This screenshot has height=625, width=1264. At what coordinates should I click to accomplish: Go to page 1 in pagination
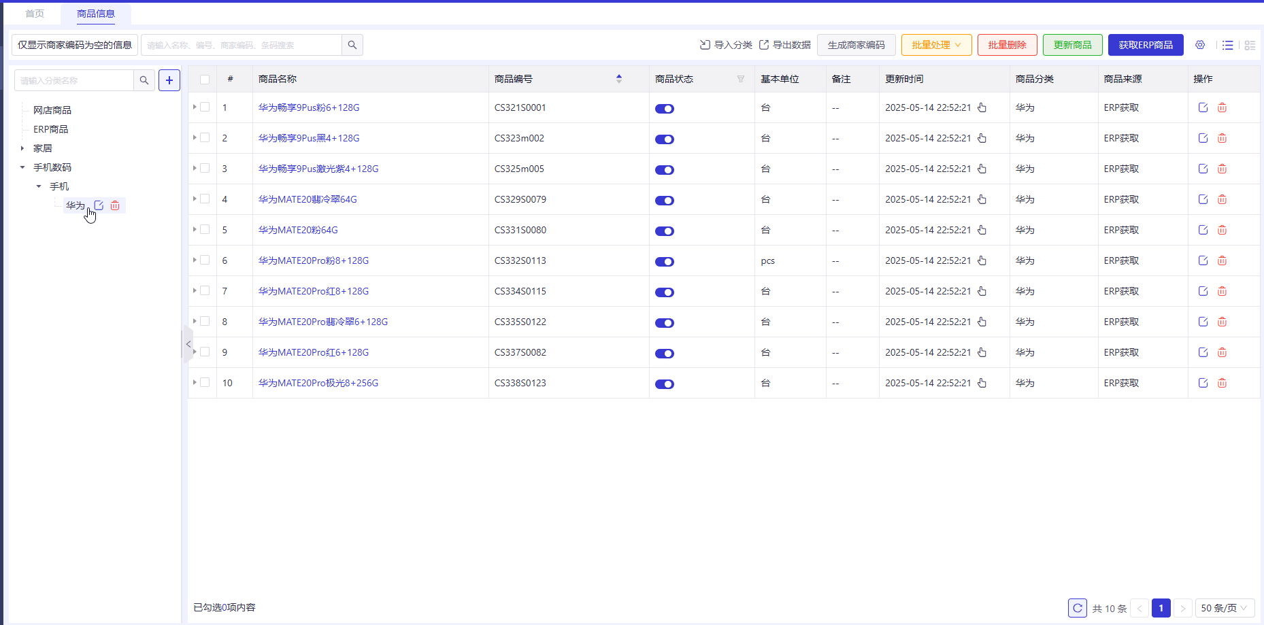[1161, 608]
